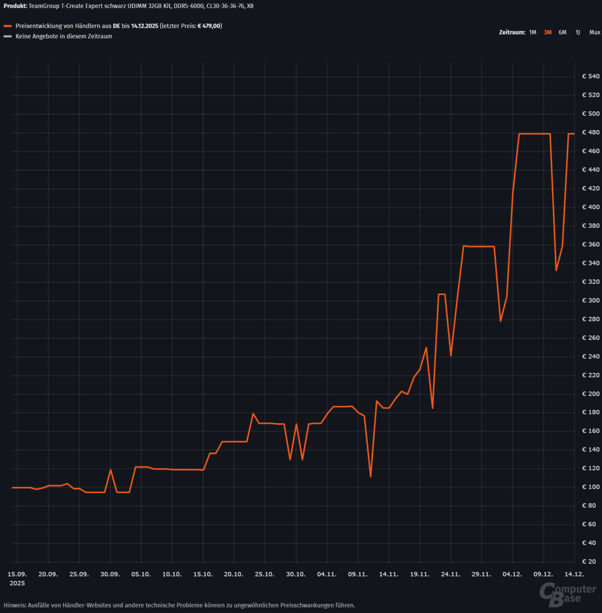Click the Zeitraum label
The image size is (602, 613).
click(511, 32)
